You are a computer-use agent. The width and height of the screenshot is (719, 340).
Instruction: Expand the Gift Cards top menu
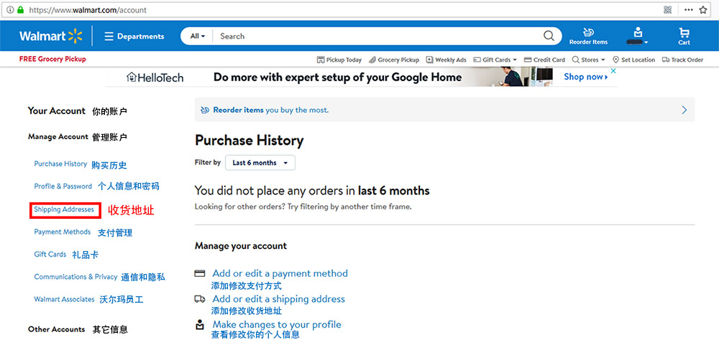point(495,60)
